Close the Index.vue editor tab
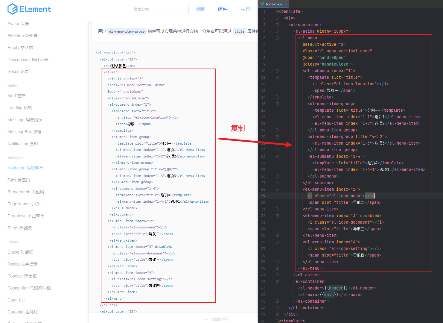This screenshot has height=323, width=443. tap(286, 4)
